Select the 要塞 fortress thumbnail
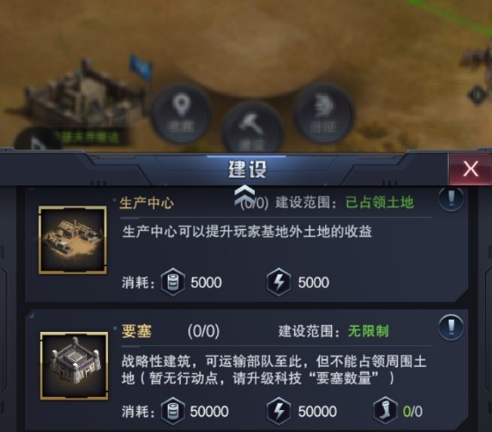Viewport: 492px width, 432px height. [x=75, y=366]
